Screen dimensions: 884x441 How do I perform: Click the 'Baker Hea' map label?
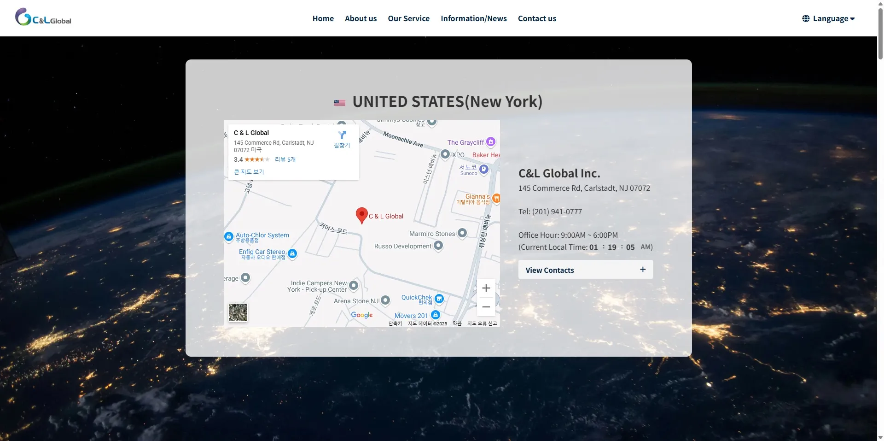point(486,155)
